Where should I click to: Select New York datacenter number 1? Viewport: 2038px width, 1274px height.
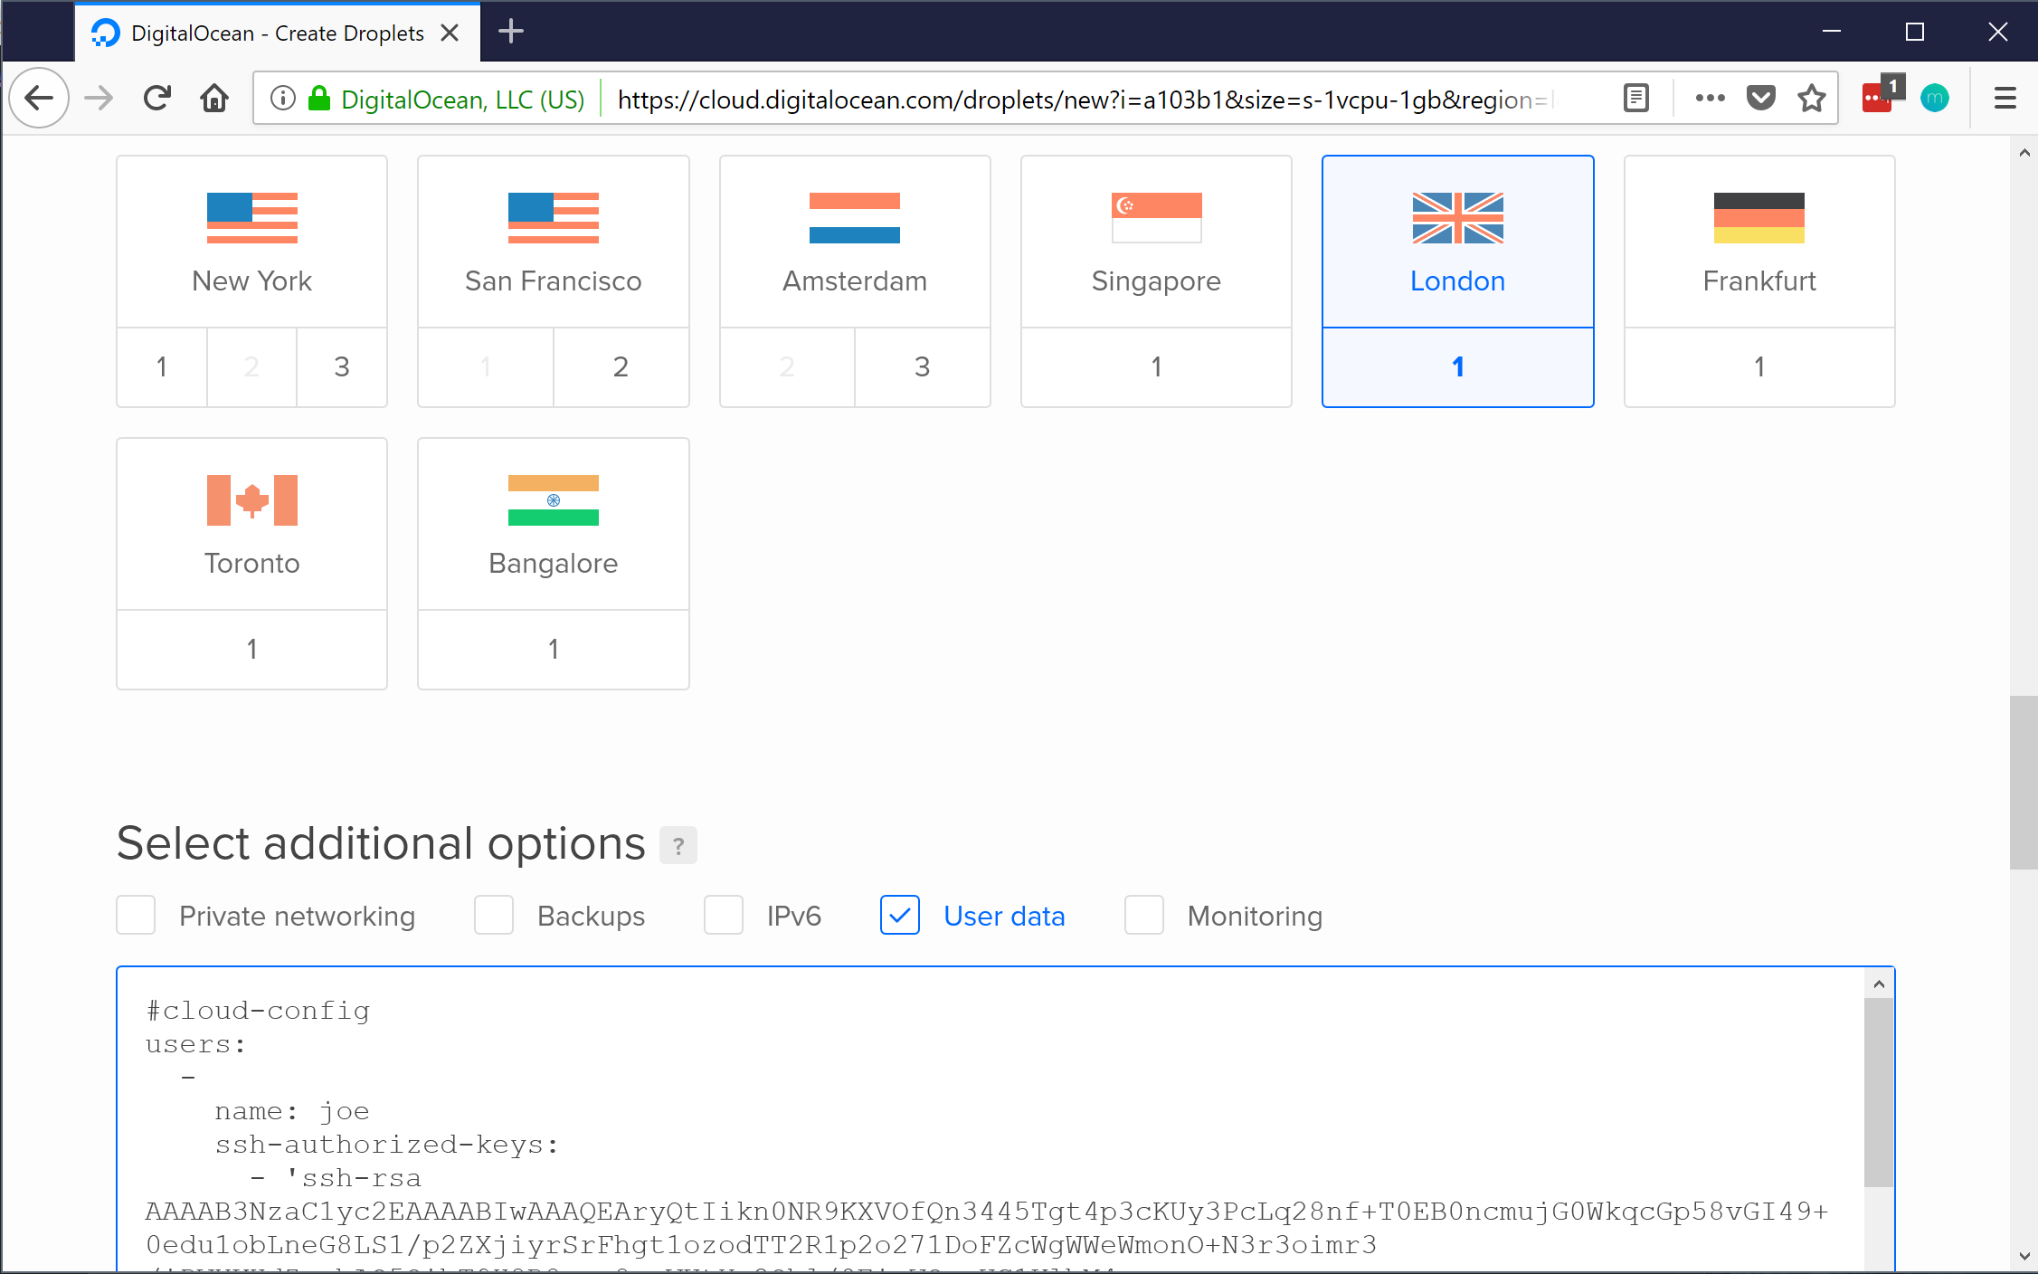pos(161,367)
